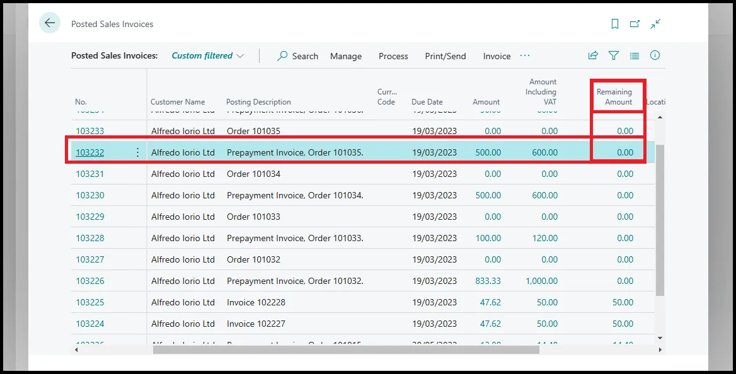
Task: Select the 'Invoice 102228' description cell
Action: pyautogui.click(x=256, y=302)
